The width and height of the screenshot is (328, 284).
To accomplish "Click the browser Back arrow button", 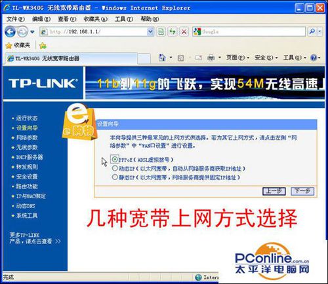I will (10, 32).
